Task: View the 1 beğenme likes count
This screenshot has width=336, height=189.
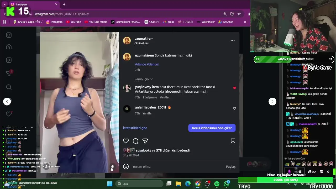Action: pos(150,97)
